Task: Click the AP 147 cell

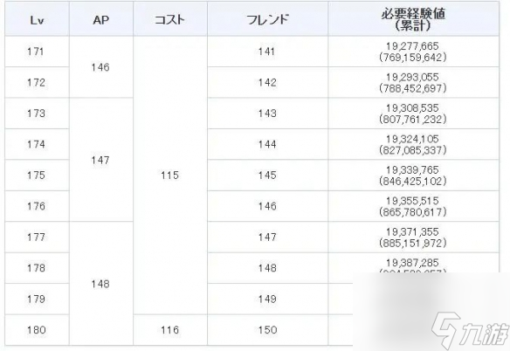Action: point(101,160)
